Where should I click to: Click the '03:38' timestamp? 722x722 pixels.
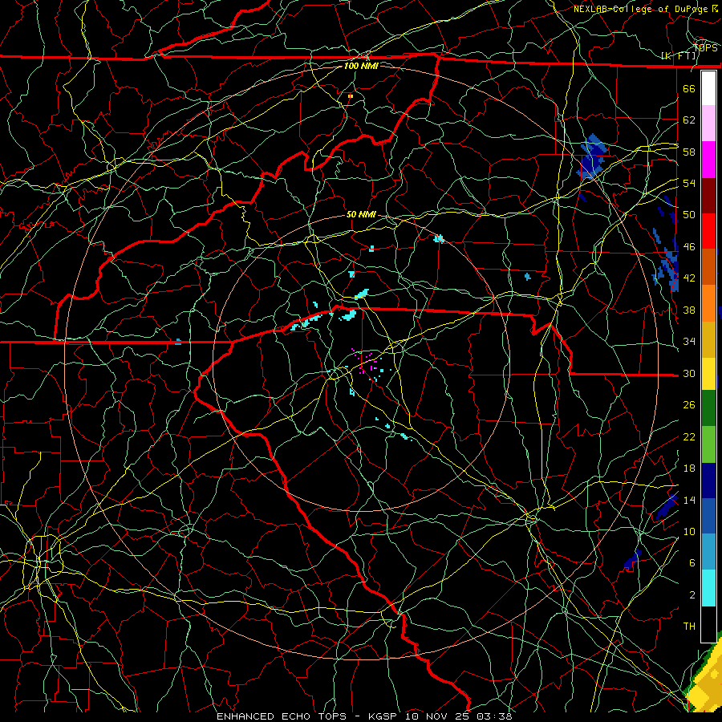point(494,716)
